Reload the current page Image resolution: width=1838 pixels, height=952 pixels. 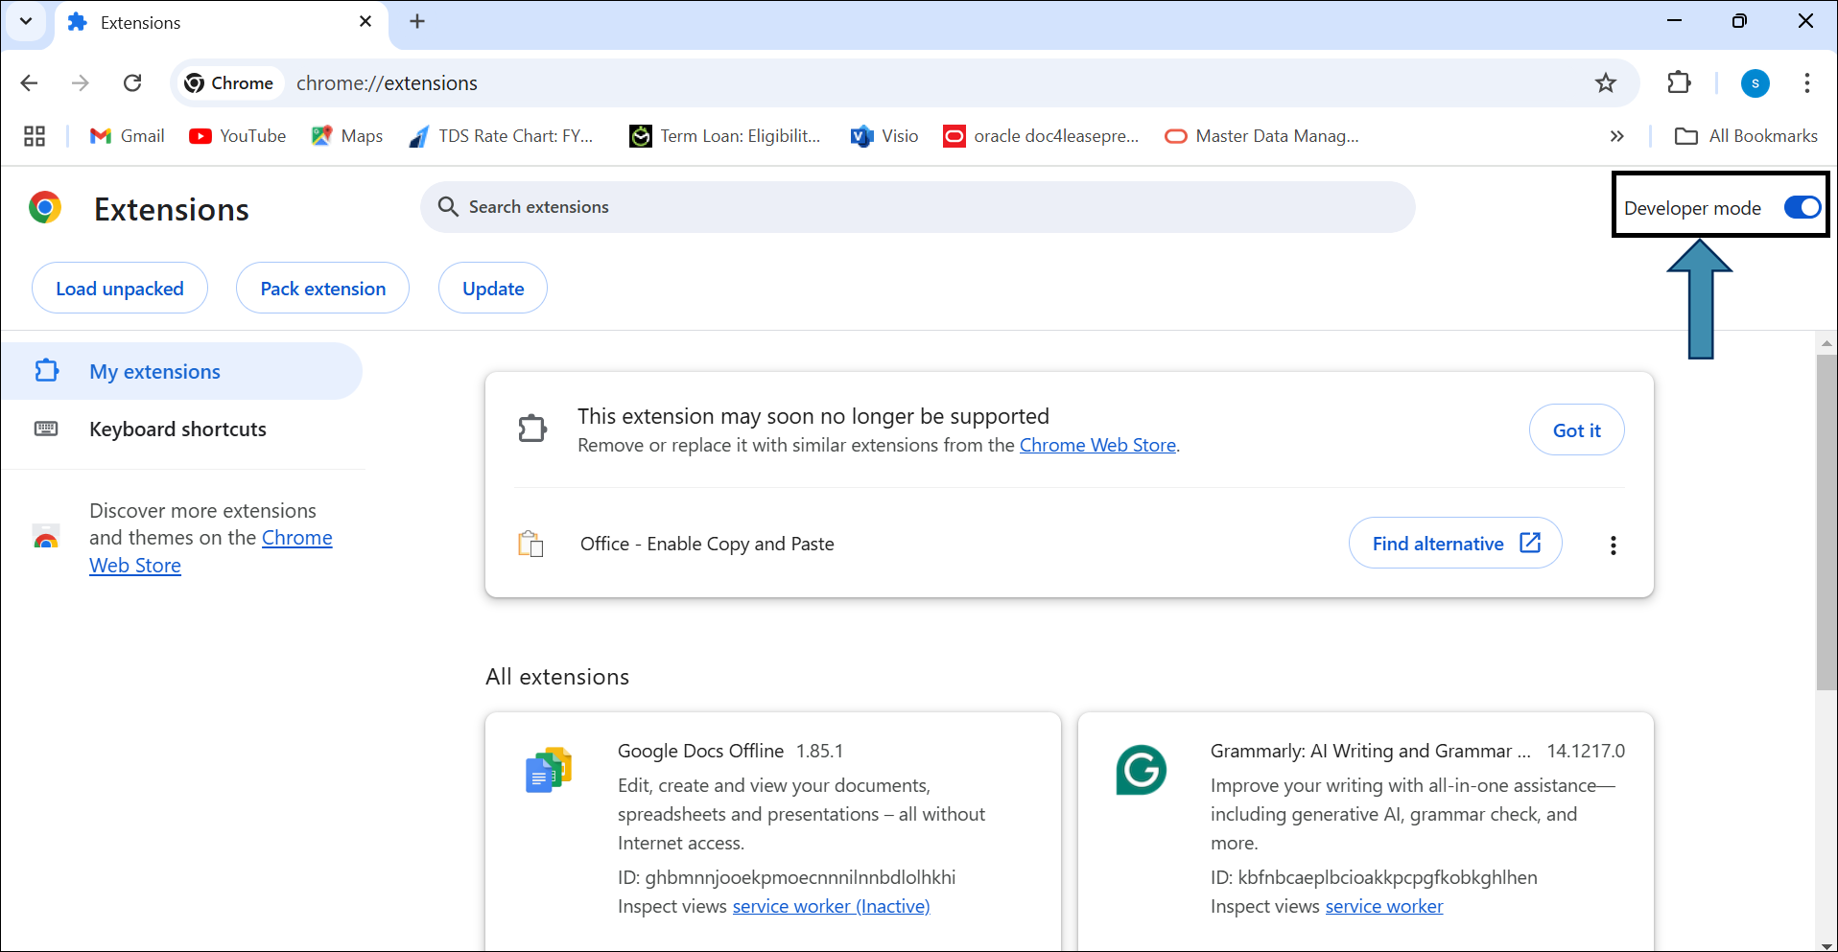click(x=132, y=83)
